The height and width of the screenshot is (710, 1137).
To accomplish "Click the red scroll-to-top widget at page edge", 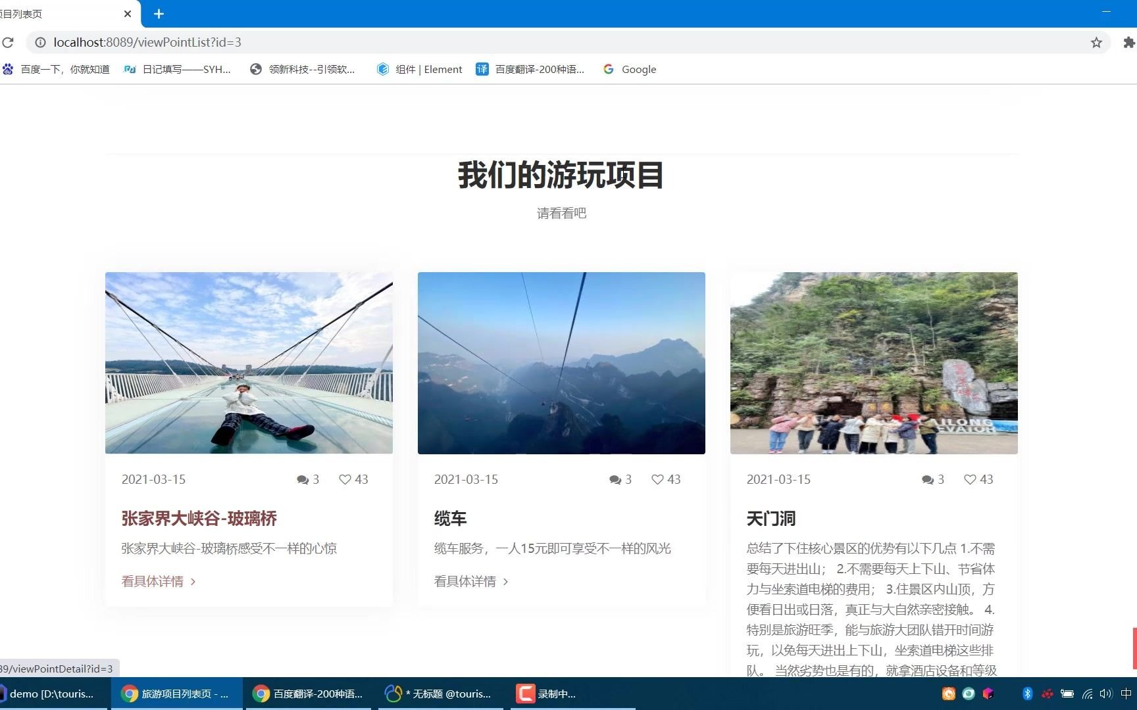I will (1134, 648).
